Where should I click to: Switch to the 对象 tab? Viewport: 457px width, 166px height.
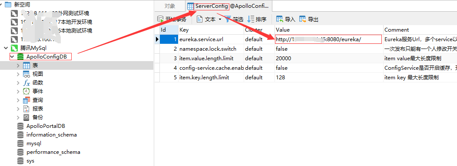(x=169, y=6)
